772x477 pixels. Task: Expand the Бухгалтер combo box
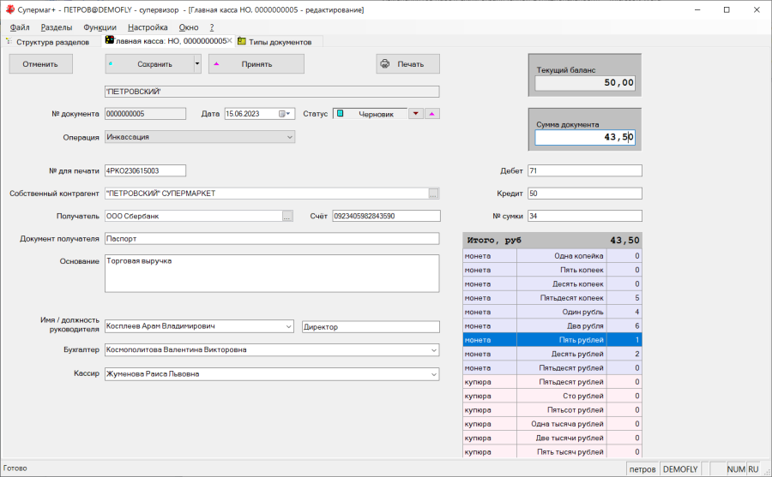[x=433, y=349]
